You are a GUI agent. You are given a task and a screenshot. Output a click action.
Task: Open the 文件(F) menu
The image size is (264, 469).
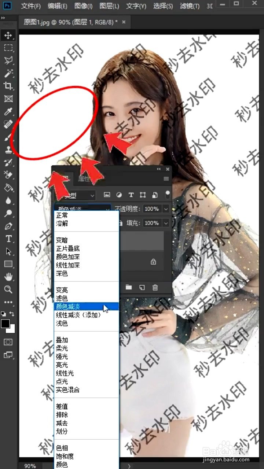click(x=31, y=6)
